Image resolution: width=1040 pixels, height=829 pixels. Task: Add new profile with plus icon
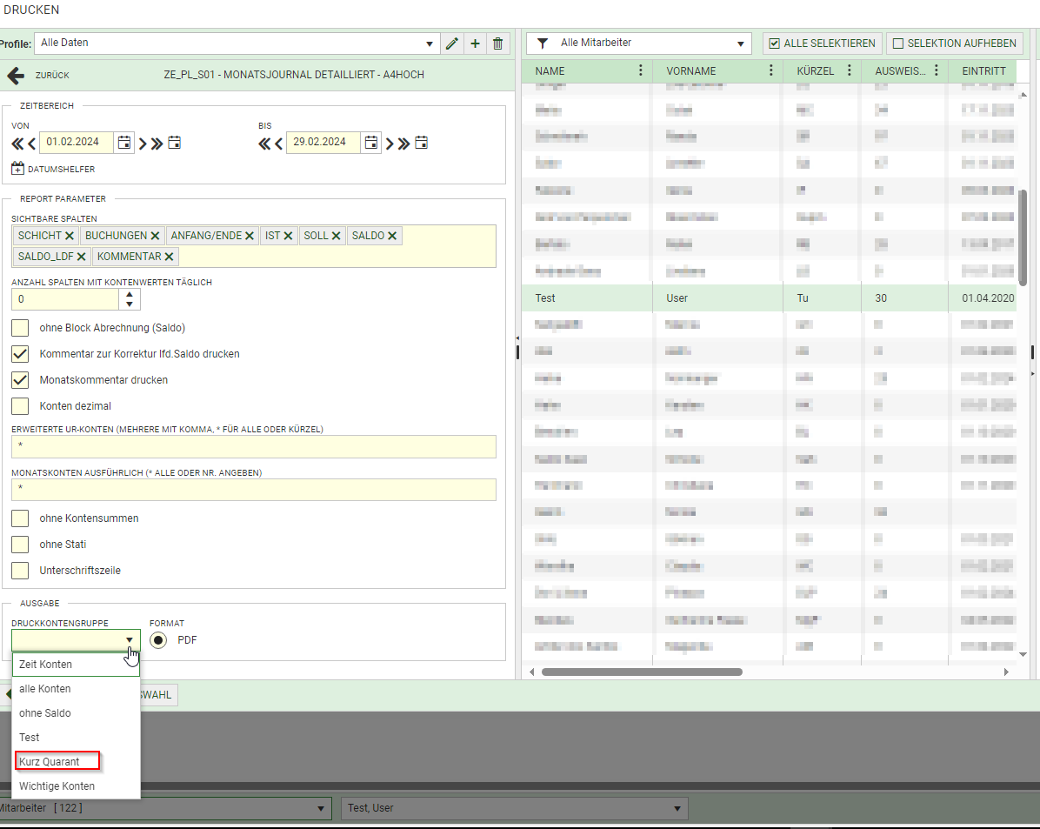tap(475, 43)
